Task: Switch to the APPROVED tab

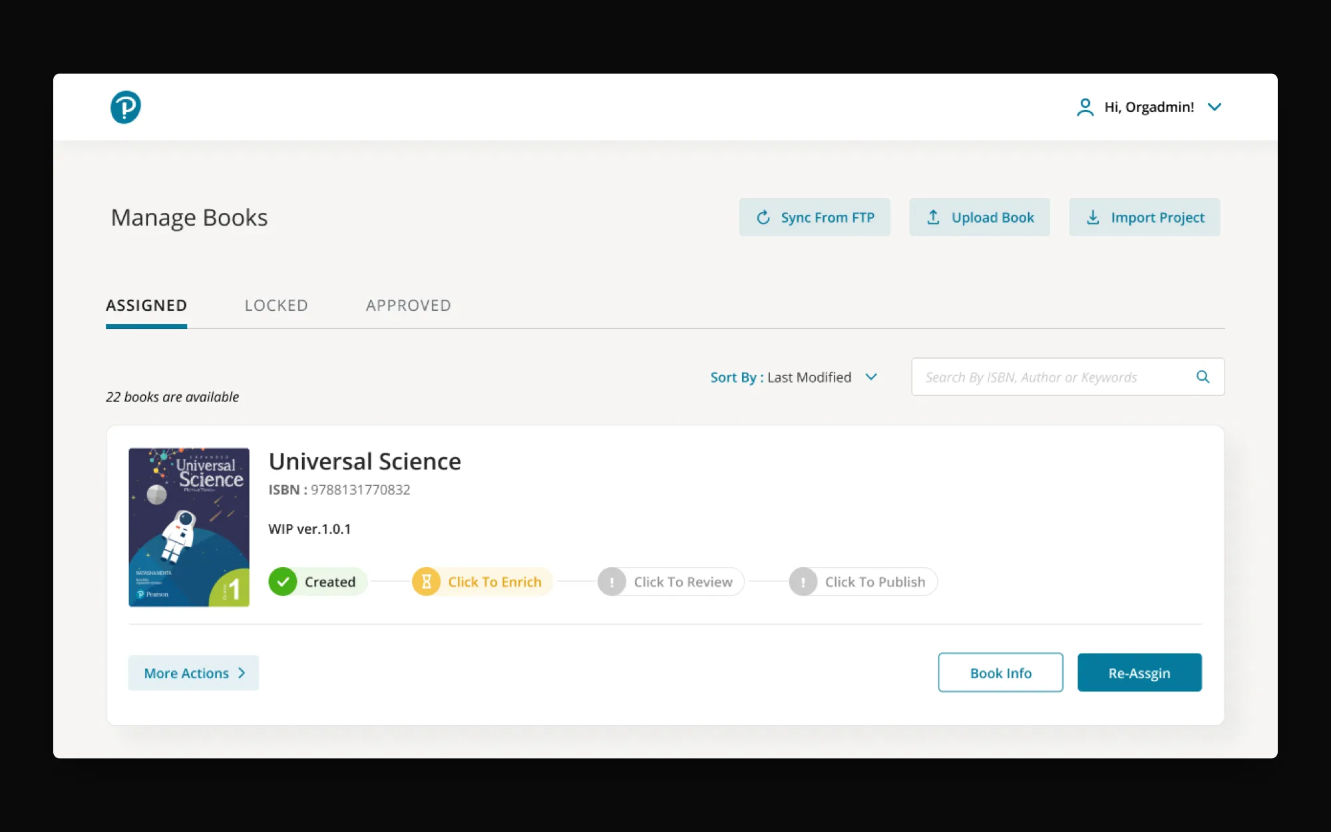Action: [x=409, y=306]
